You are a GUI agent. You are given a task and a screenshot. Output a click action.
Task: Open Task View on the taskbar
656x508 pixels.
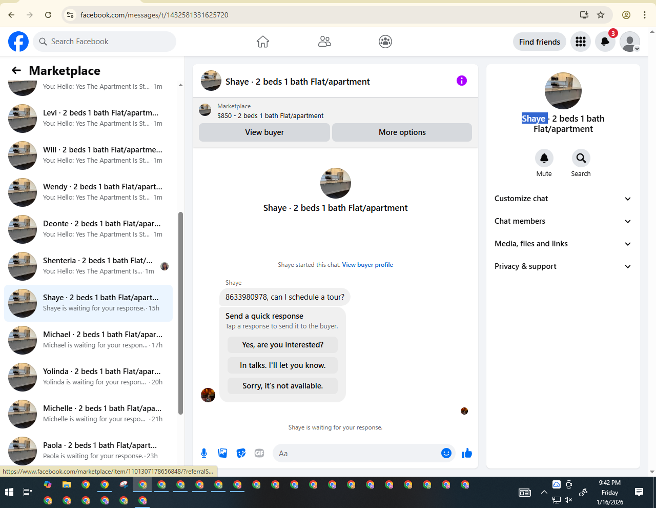click(28, 492)
